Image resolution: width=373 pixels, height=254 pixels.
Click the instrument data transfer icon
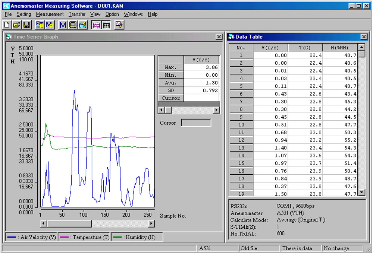tap(83, 25)
